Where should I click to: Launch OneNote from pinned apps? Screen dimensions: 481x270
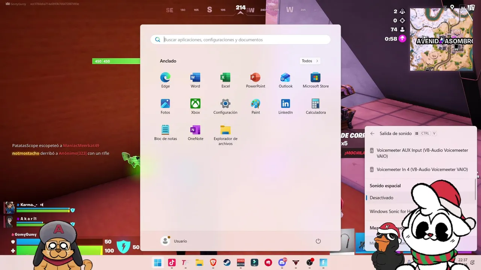[x=195, y=133]
